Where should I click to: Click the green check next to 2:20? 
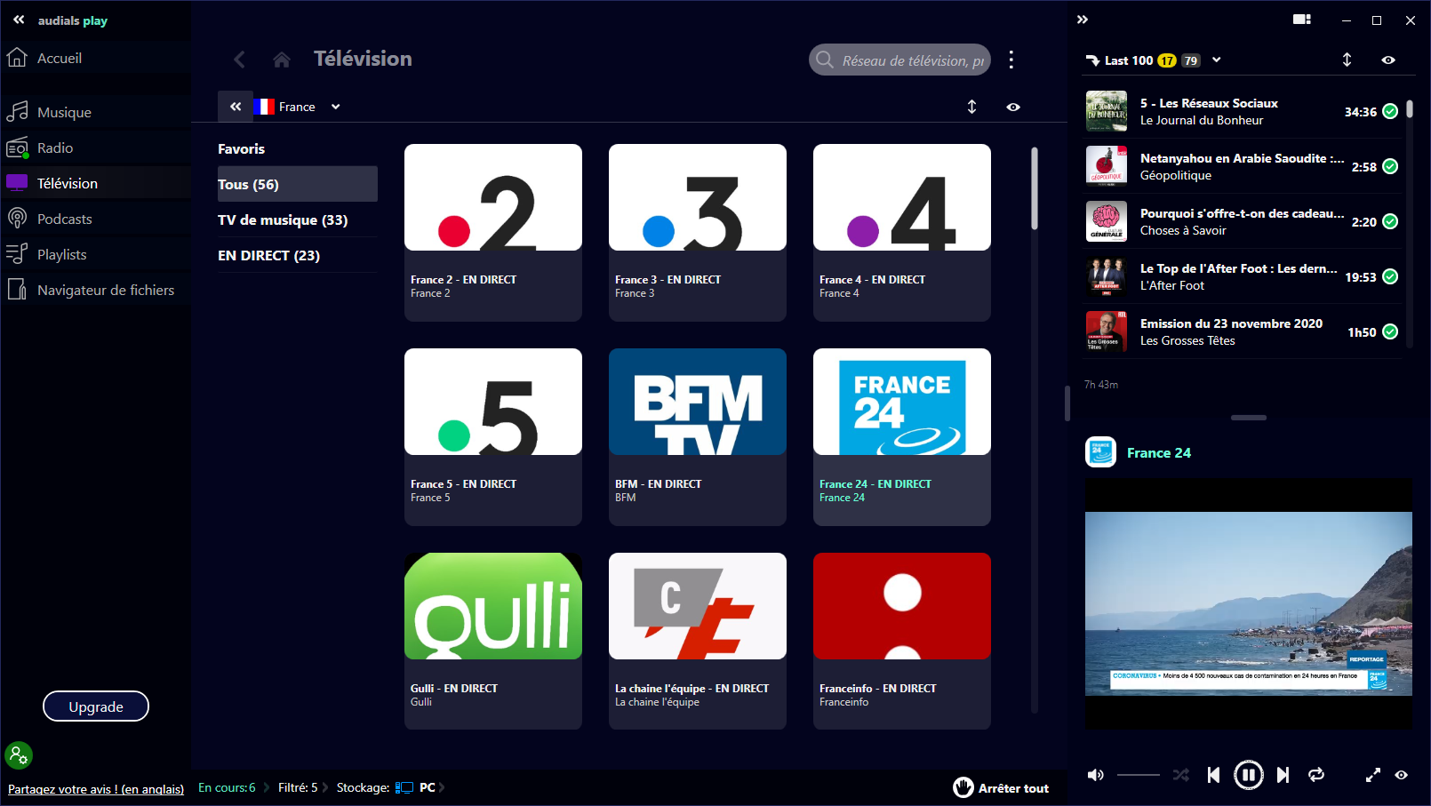pos(1390,221)
